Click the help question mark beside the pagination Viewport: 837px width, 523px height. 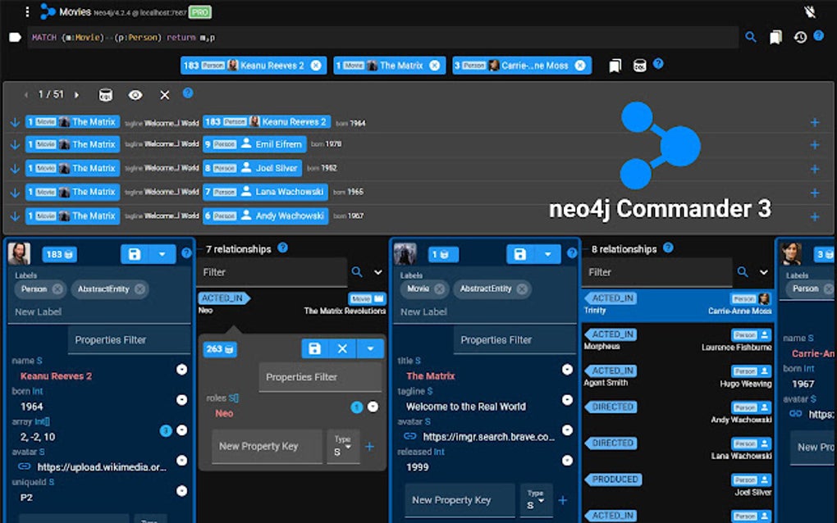(188, 94)
